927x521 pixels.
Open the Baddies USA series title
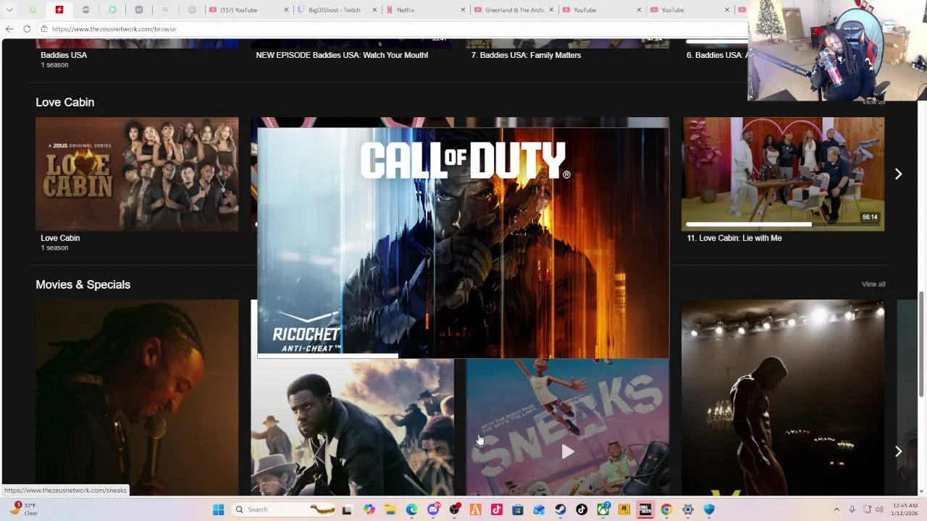tap(64, 55)
